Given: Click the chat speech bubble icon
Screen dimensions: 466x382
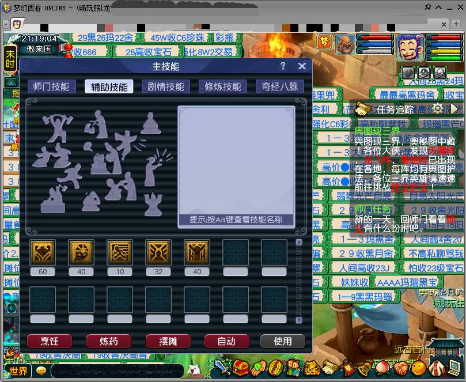Looking at the screenshot, I should [41, 370].
